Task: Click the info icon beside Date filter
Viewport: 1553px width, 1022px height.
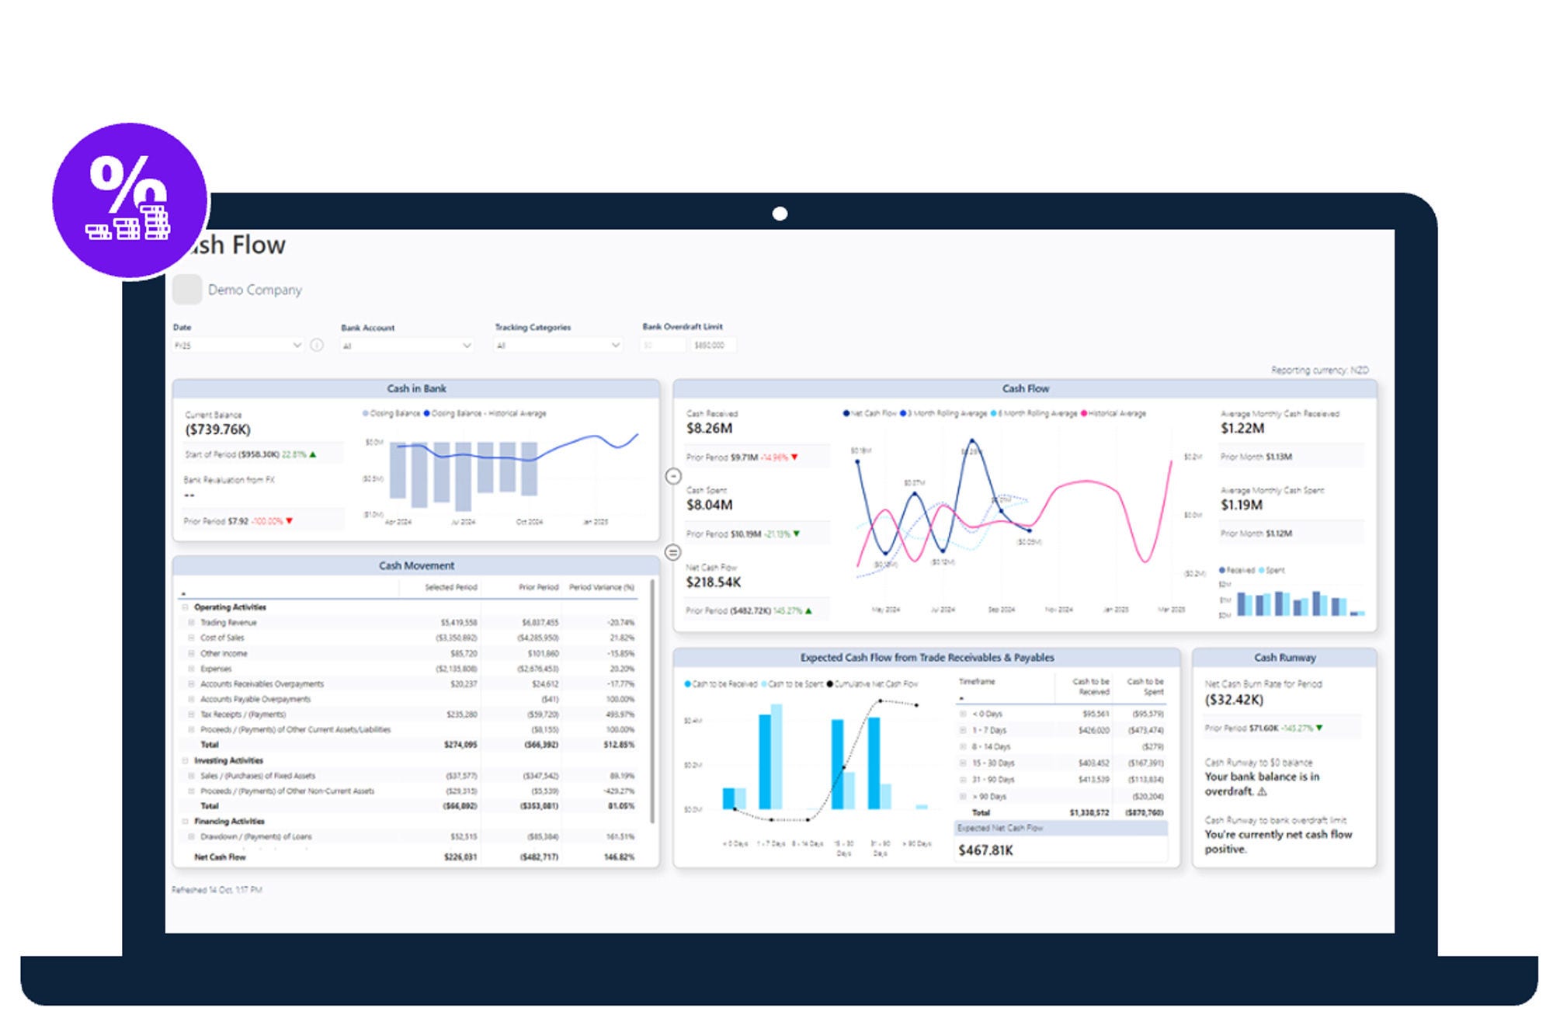Action: (x=317, y=345)
